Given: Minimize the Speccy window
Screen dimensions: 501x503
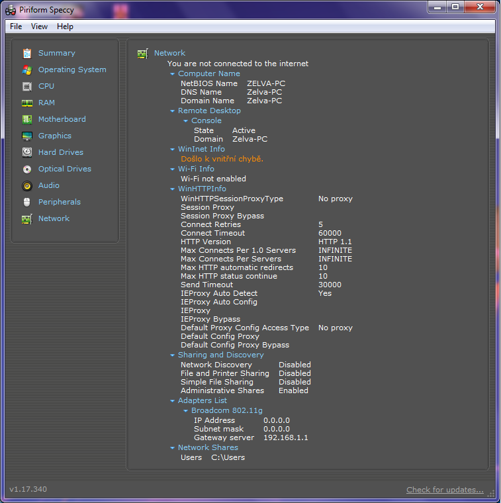Looking at the screenshot, I should coord(437,7).
